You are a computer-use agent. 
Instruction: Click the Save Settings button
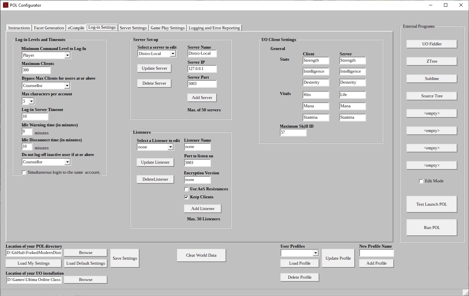[x=125, y=258]
